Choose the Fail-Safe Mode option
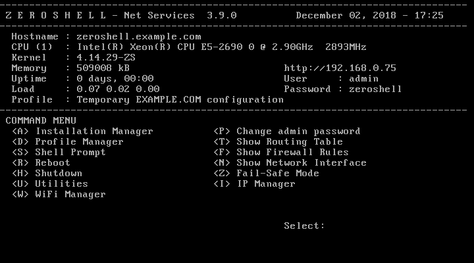 pyautogui.click(x=266, y=174)
